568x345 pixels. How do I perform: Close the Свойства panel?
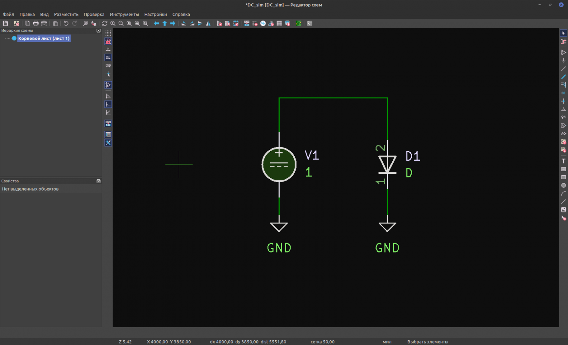coord(98,181)
